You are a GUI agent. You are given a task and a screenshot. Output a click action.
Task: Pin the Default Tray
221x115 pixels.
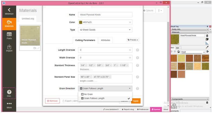[x=207, y=26]
